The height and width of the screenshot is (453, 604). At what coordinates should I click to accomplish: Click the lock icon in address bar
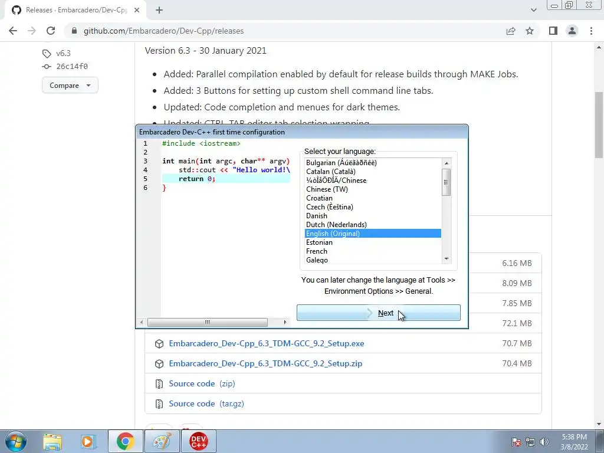click(74, 31)
